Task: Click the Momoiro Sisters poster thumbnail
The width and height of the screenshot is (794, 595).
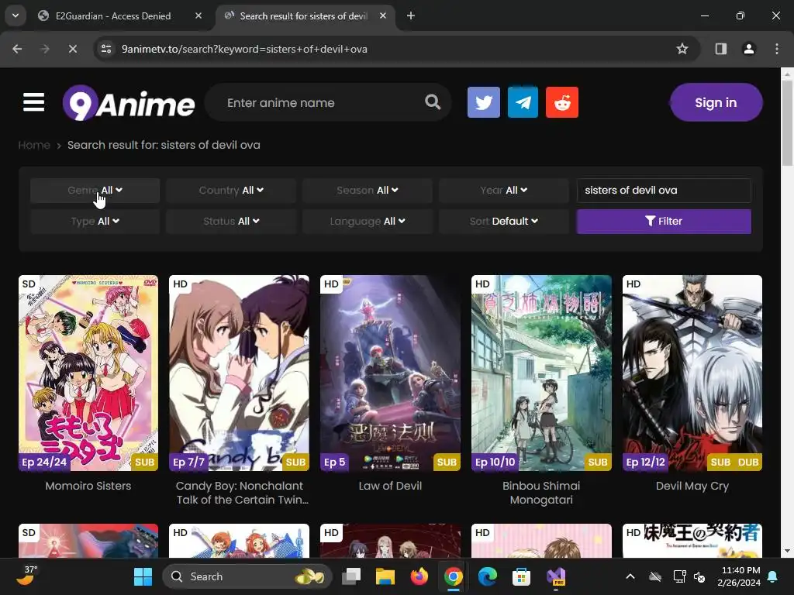Action: tap(88, 373)
